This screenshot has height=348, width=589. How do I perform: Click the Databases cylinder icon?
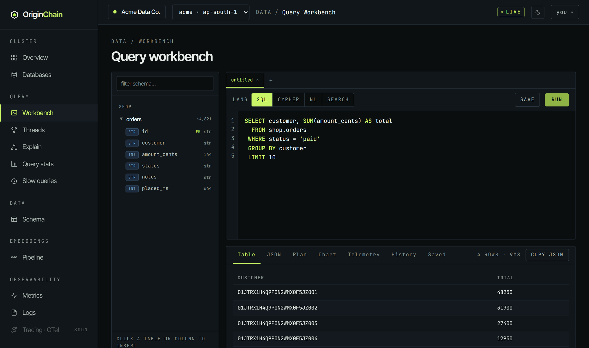(14, 75)
